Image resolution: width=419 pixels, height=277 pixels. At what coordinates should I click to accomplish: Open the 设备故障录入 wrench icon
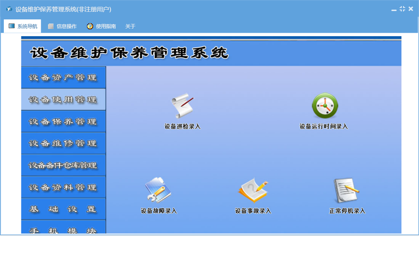[158, 190]
